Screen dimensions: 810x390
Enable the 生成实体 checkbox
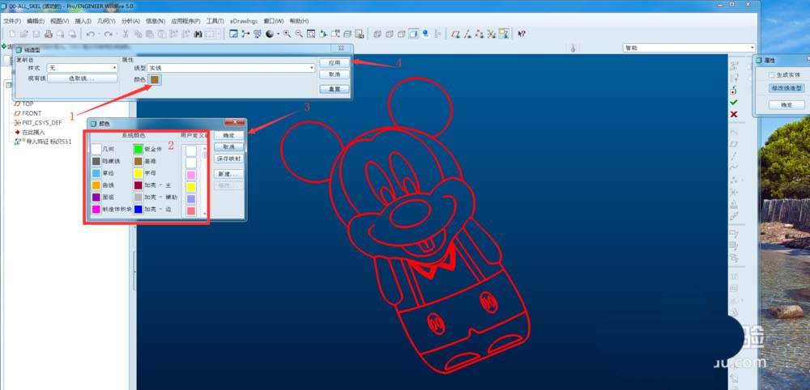772,74
